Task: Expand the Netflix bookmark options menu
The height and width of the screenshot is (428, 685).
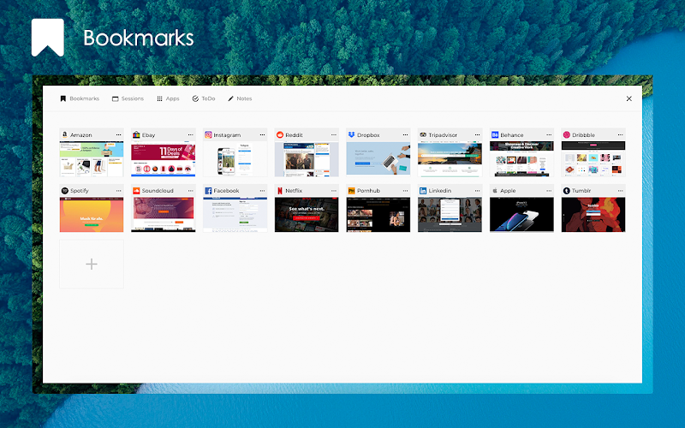Action: click(x=334, y=191)
